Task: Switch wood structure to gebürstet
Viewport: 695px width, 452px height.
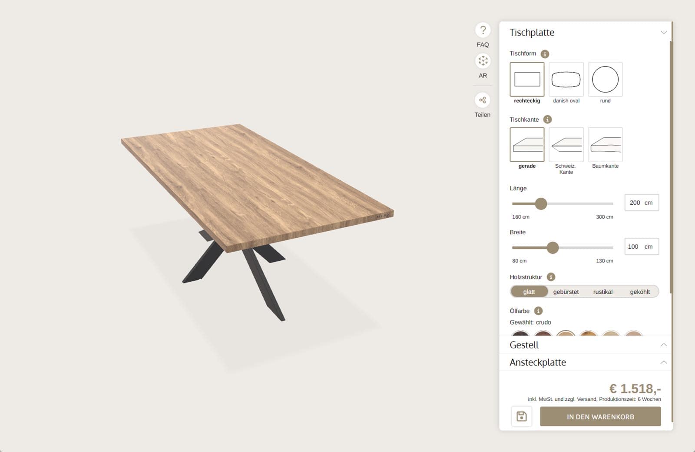Action: [566, 292]
